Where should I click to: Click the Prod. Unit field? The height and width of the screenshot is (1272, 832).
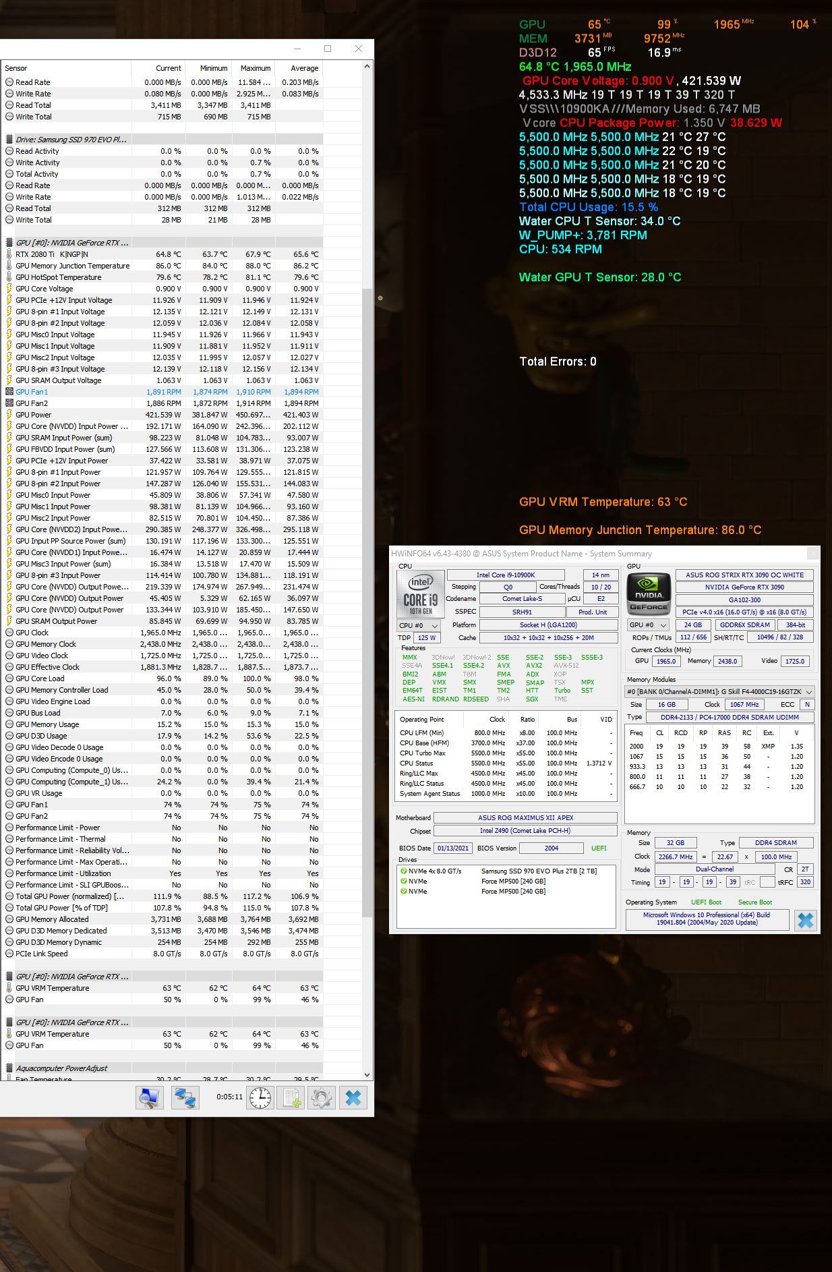point(593,612)
